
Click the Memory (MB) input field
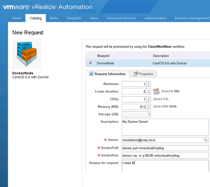click(134, 107)
